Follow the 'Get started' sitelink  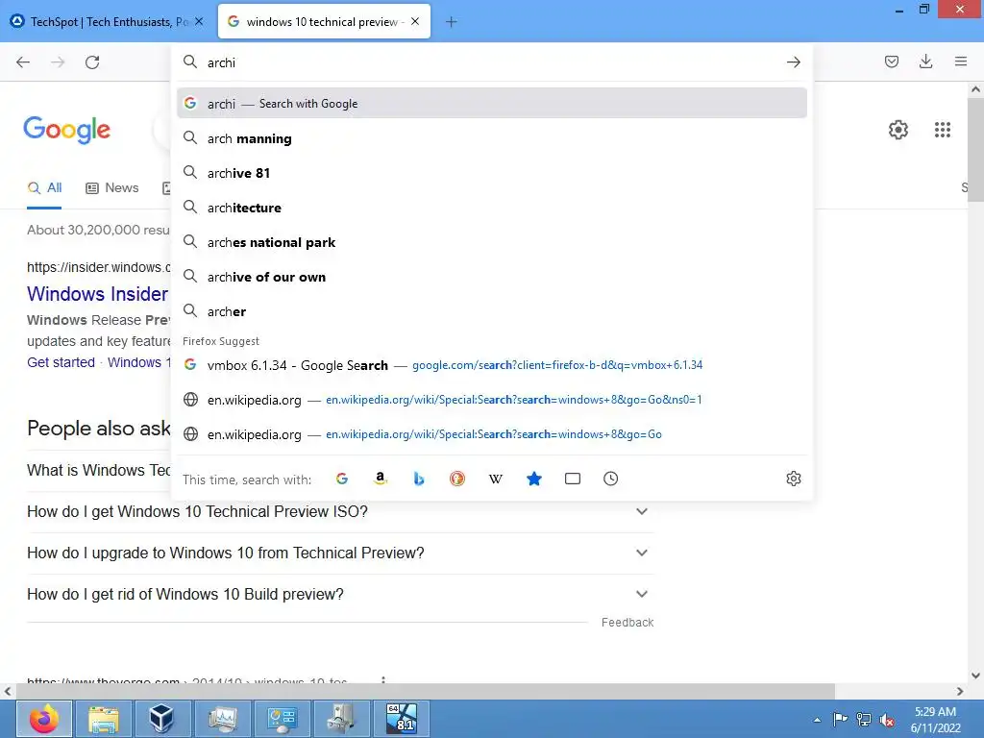61,362
